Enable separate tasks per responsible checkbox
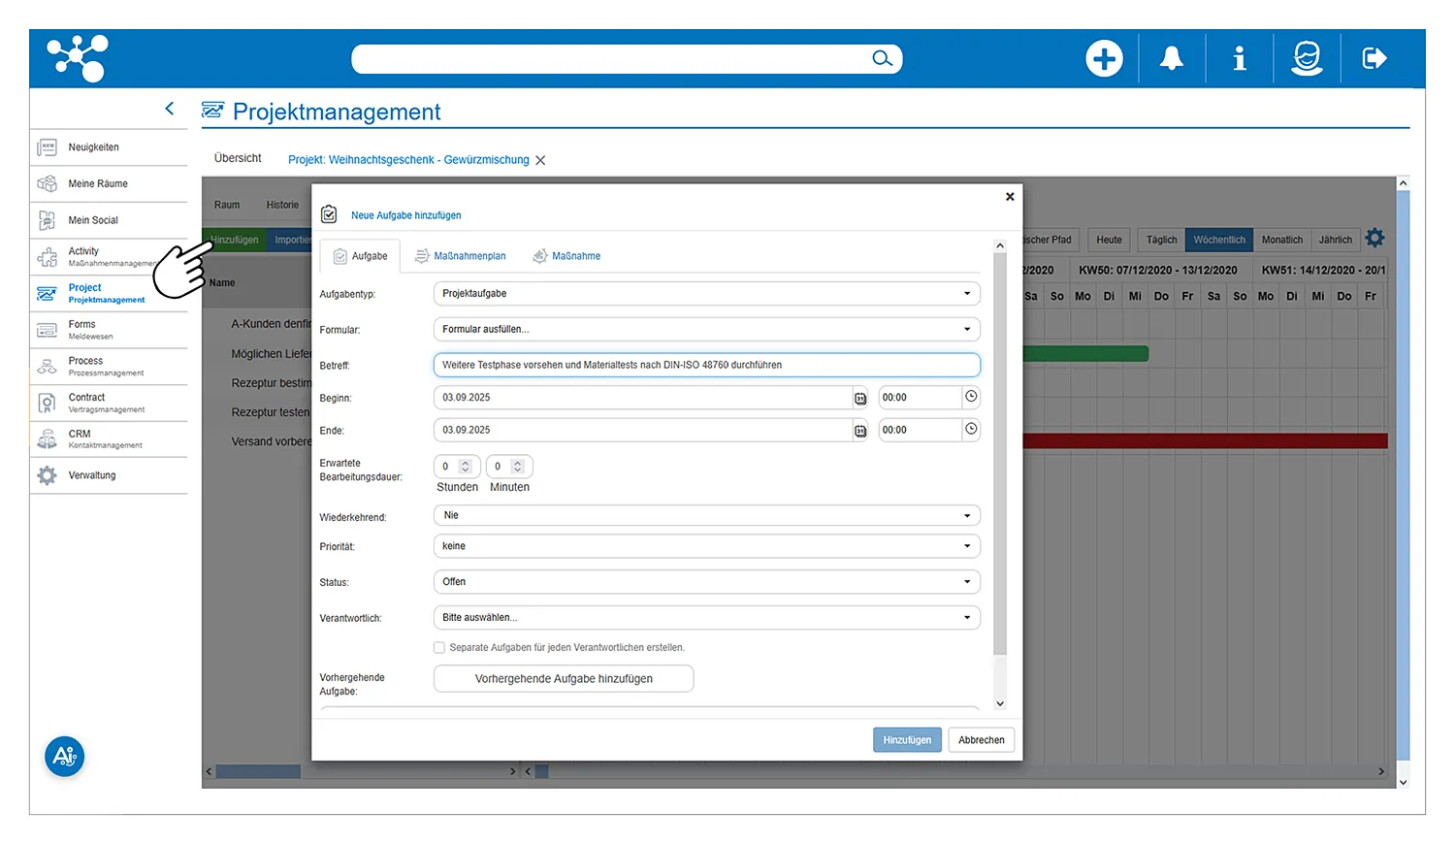 coord(439,648)
